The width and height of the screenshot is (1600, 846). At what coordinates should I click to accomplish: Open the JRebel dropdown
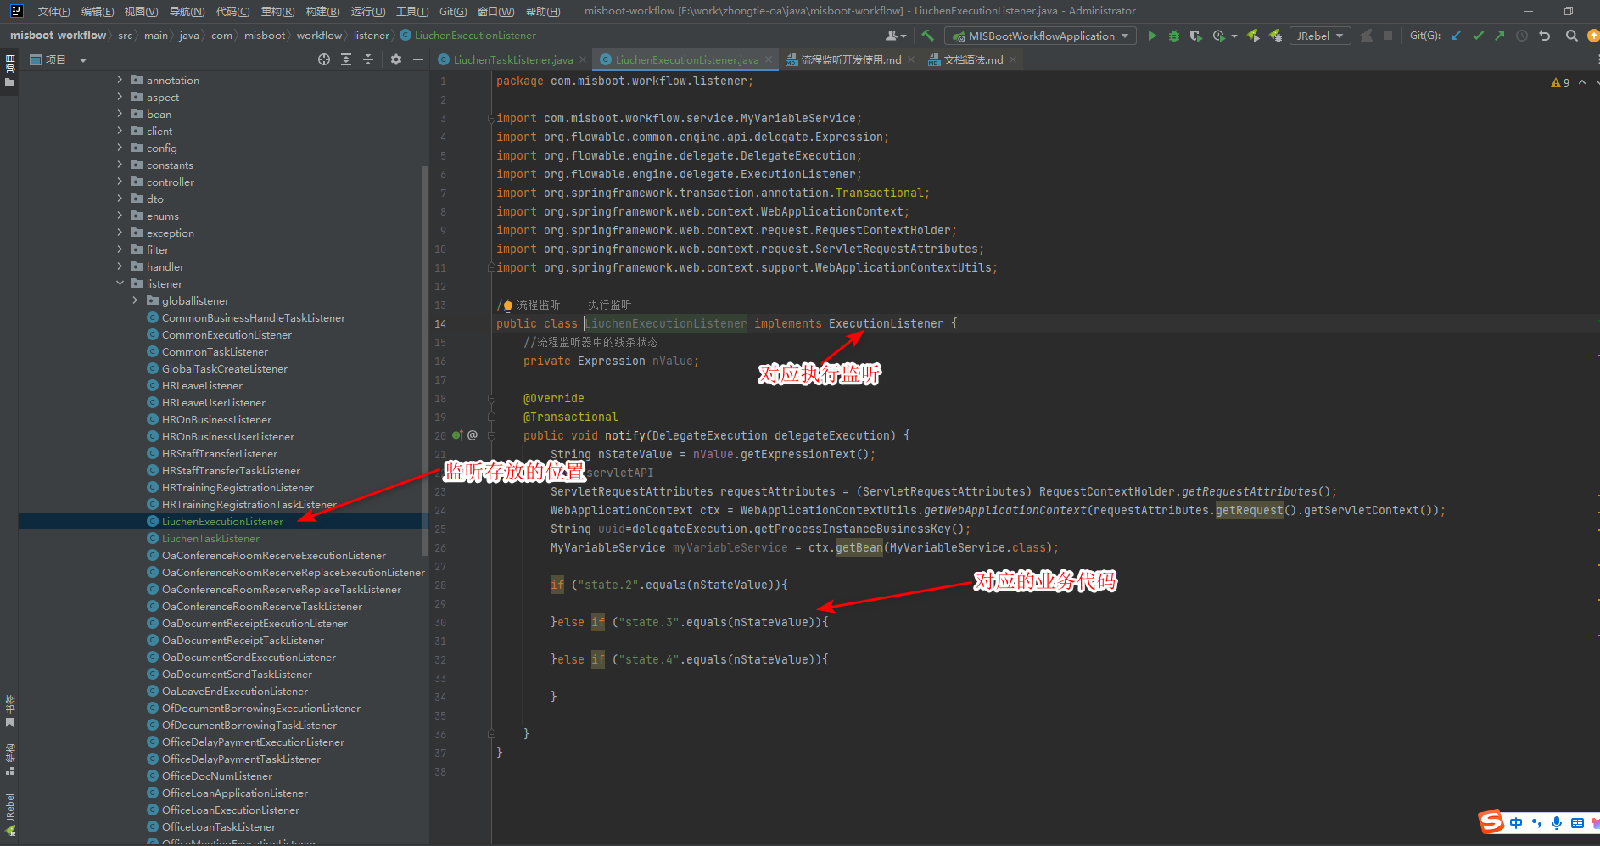(x=1321, y=36)
